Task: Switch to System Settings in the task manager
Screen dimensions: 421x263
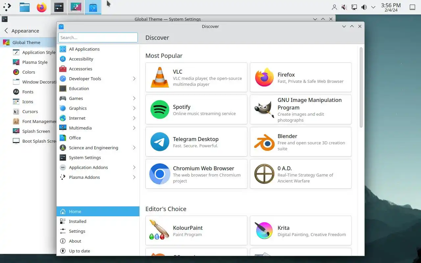Action: click(x=59, y=7)
